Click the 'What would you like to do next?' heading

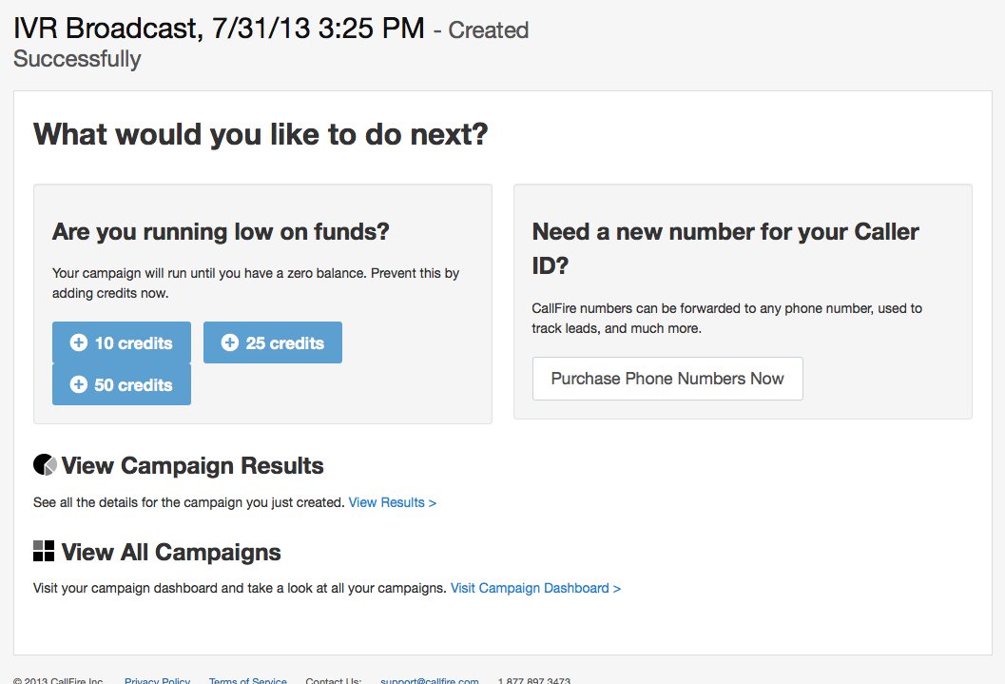pos(261,134)
